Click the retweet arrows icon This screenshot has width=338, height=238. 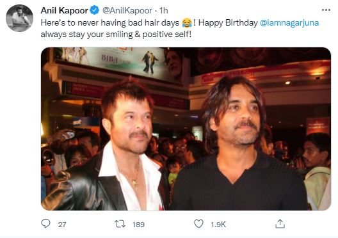pyautogui.click(x=120, y=224)
